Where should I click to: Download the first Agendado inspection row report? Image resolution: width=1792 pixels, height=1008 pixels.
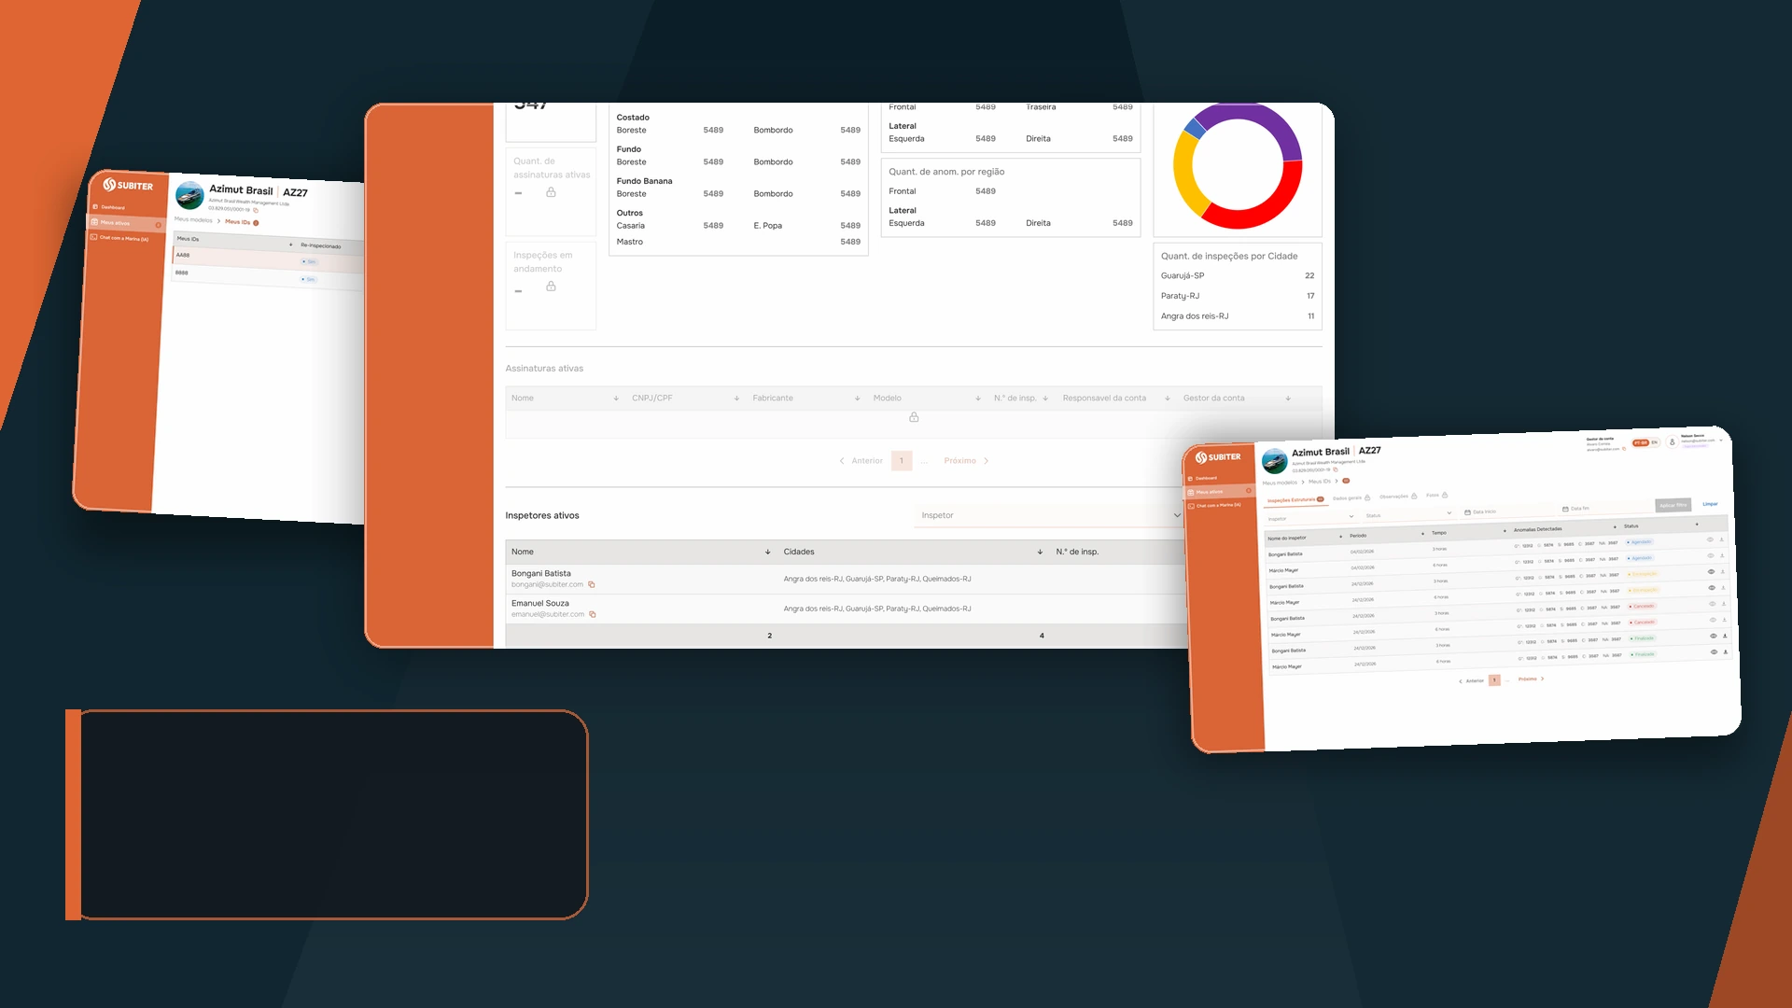click(x=1722, y=539)
